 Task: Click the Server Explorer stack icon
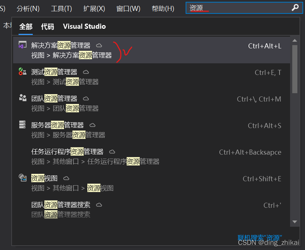(22, 124)
